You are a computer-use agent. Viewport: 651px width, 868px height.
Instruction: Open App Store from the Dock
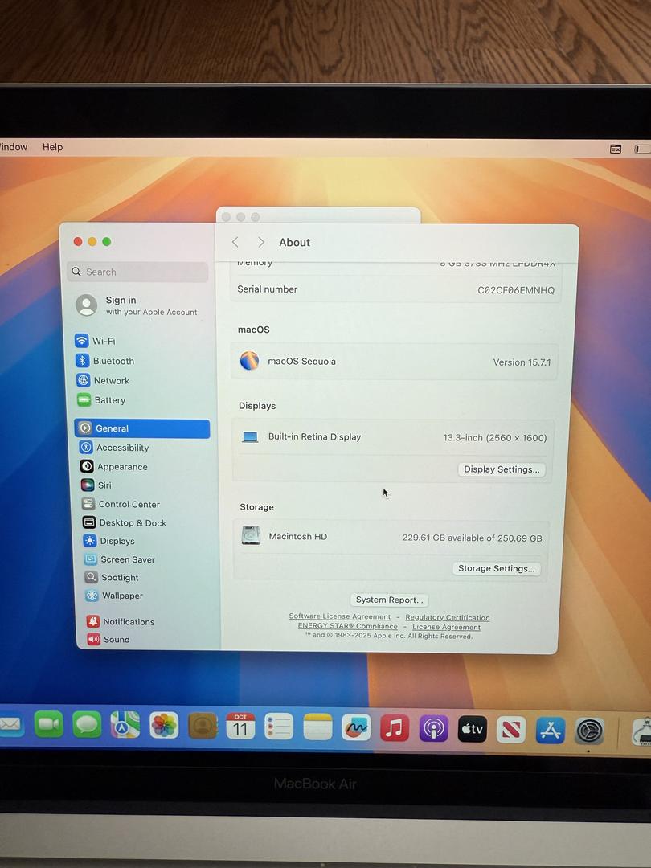551,730
